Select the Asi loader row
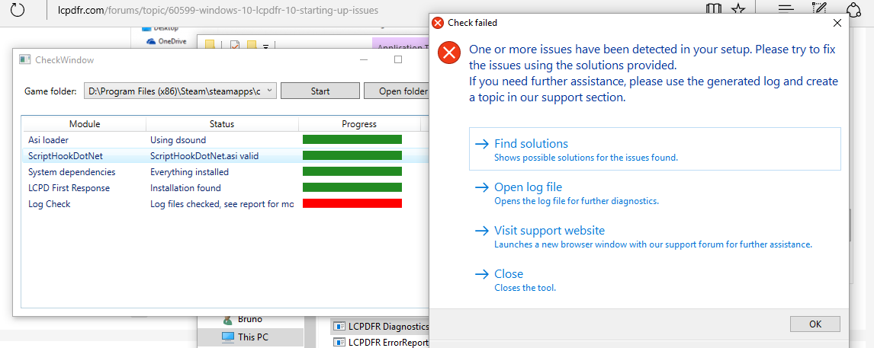 225,140
